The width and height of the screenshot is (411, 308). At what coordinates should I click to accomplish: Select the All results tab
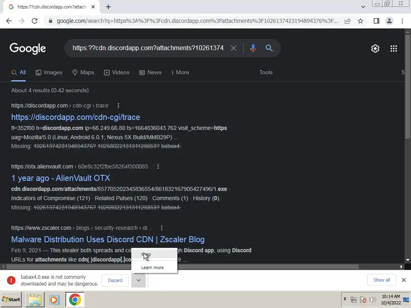coord(18,73)
